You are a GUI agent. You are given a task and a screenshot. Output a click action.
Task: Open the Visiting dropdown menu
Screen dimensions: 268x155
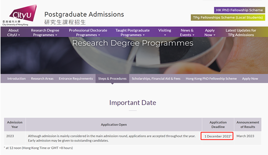click(165, 33)
